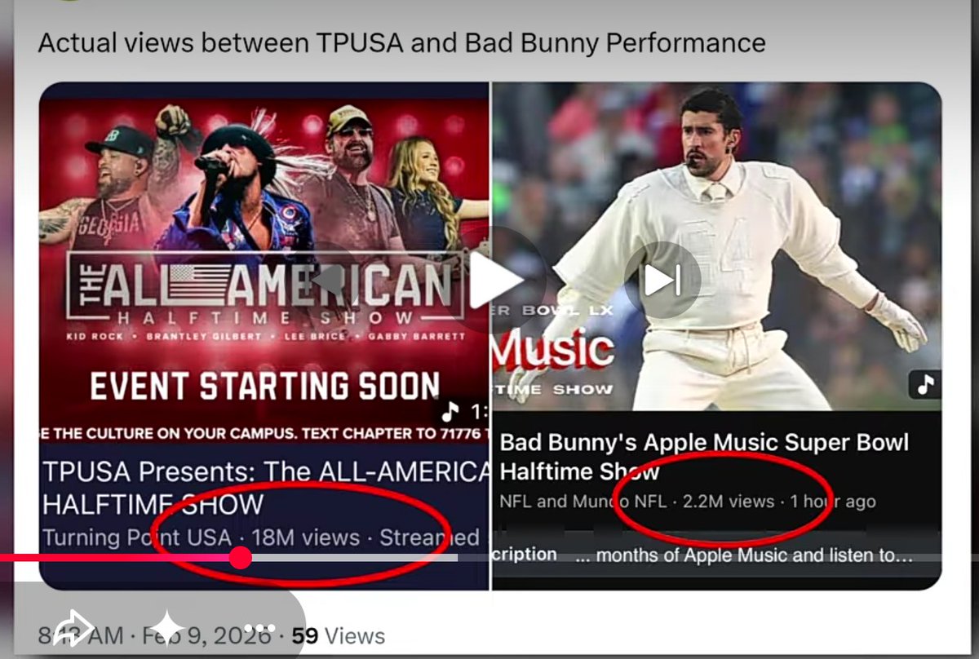Click the music note icon on TPUSA thumbnail

pyautogui.click(x=450, y=410)
